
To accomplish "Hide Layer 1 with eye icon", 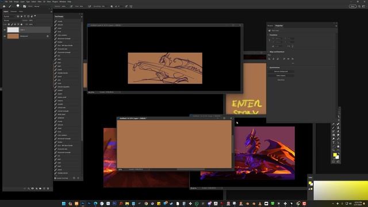I will click(5, 30).
